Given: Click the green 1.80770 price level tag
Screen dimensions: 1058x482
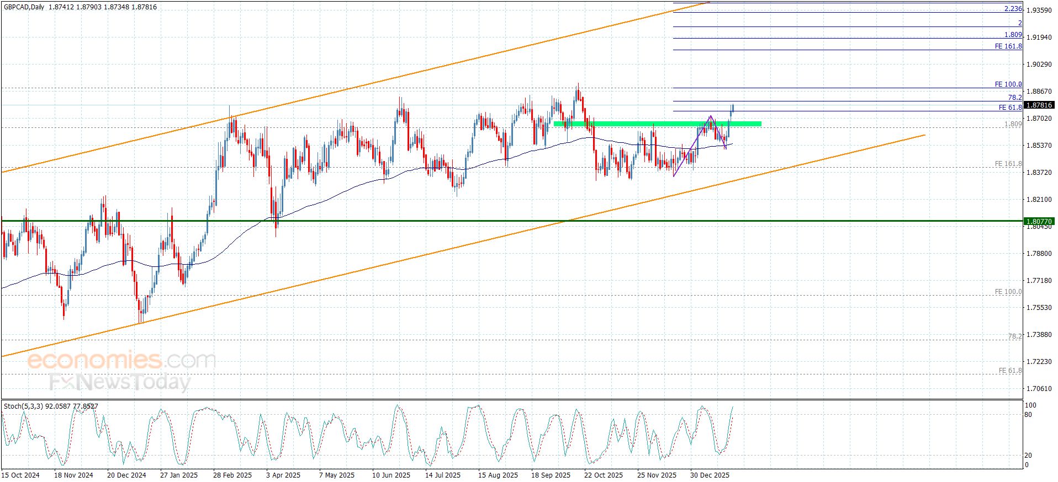Looking at the screenshot, I should [x=1039, y=221].
